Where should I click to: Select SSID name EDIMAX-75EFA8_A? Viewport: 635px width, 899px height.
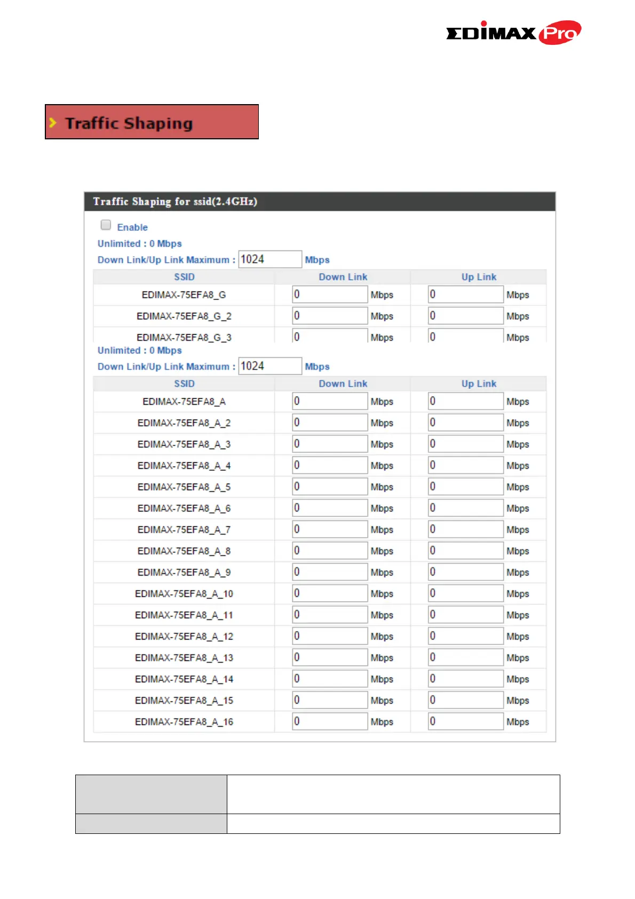pos(184,401)
